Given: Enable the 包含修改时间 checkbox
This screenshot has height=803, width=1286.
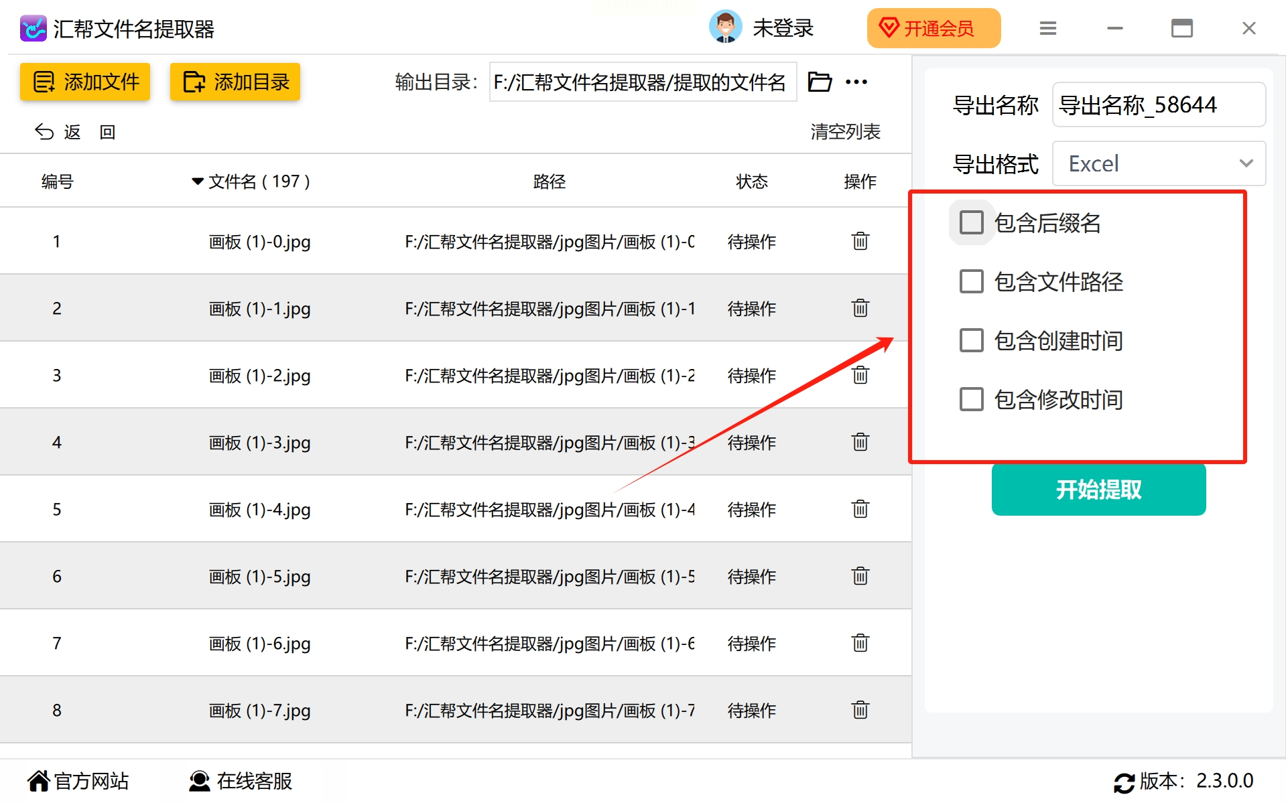Looking at the screenshot, I should pos(971,399).
